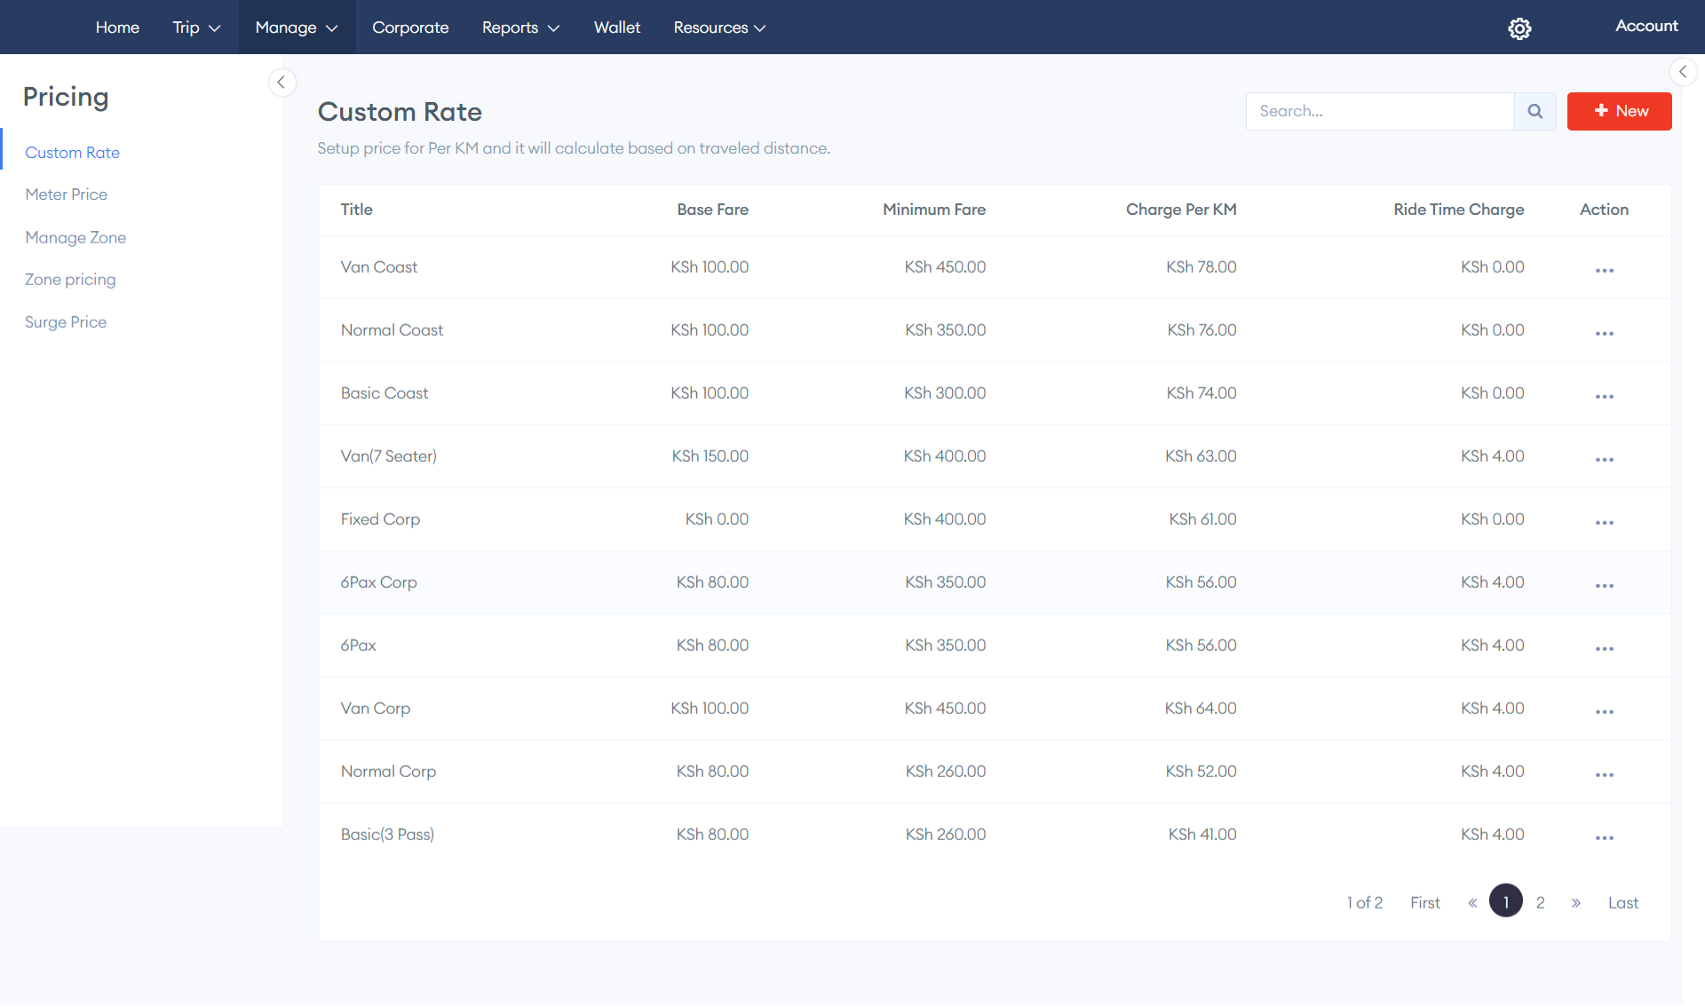Image resolution: width=1705 pixels, height=1007 pixels.
Task: Collapse the panel using the top-right chevron
Action: (x=1683, y=72)
